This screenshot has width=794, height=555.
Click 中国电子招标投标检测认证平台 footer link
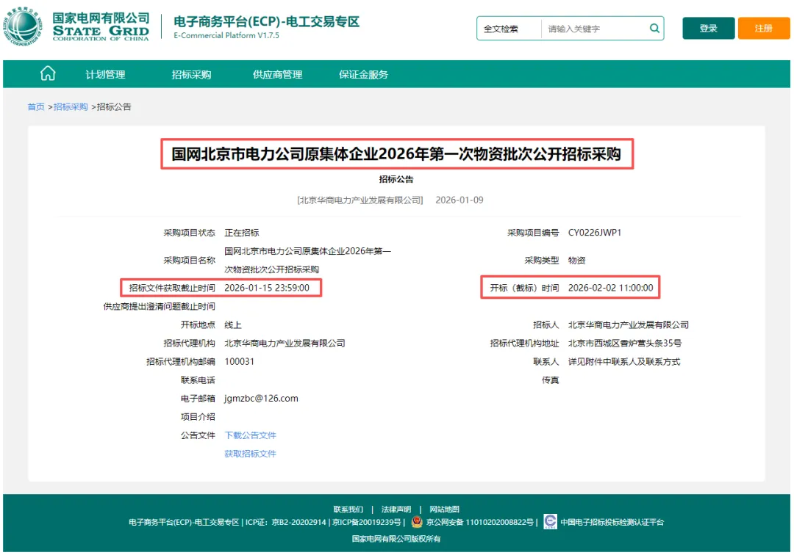(x=612, y=522)
